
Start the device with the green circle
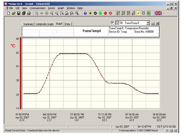coord(100,13)
